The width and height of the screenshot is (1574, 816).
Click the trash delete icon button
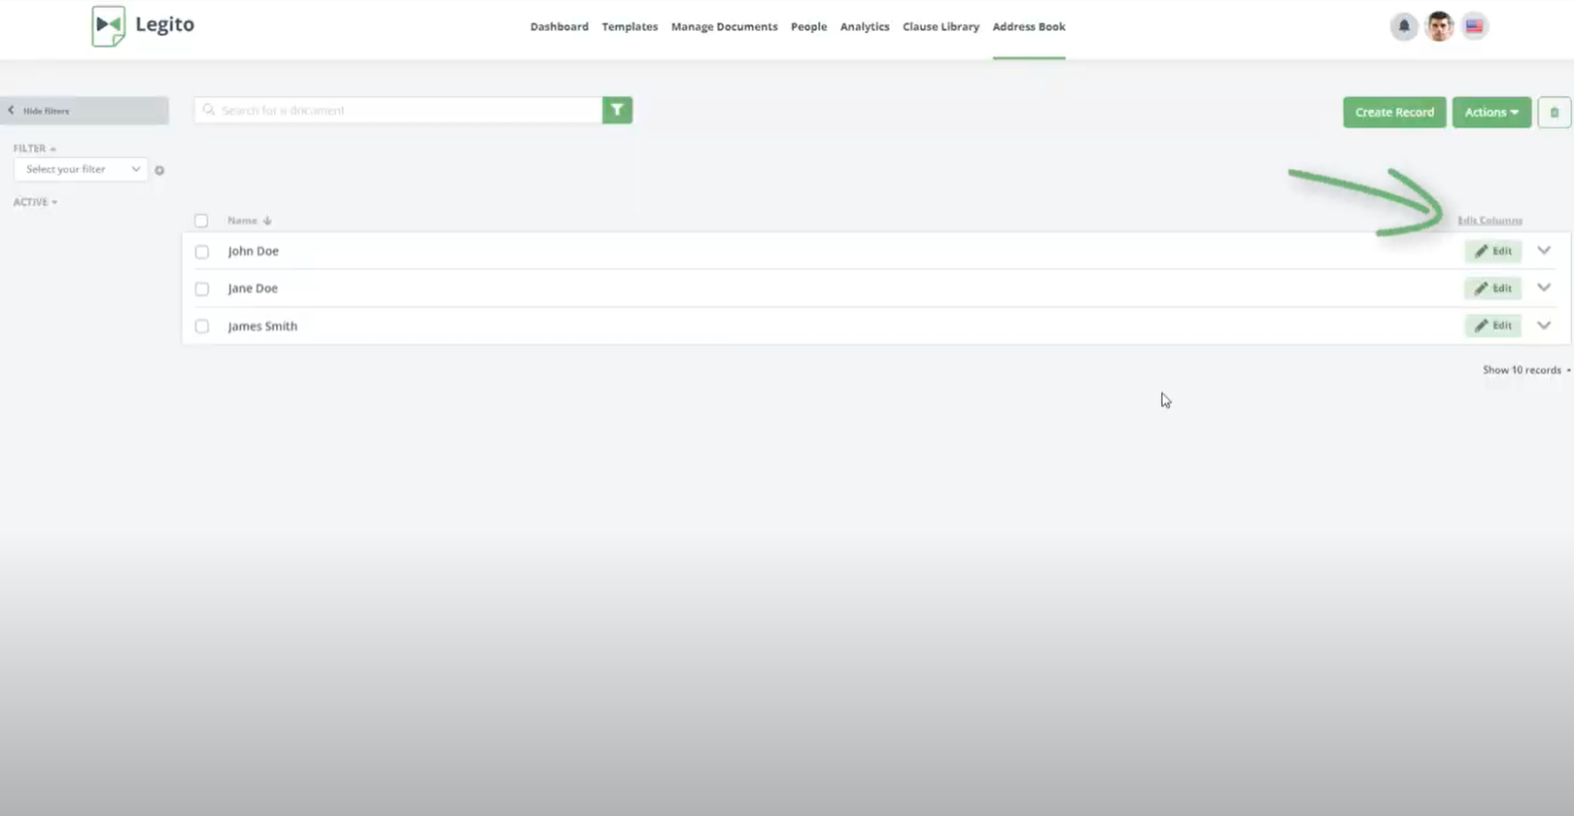tap(1554, 113)
